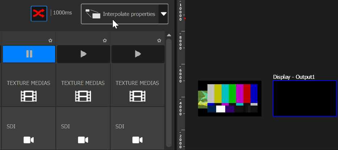Select the third SDI camera icon
This screenshot has height=150, width=338.
(x=137, y=140)
